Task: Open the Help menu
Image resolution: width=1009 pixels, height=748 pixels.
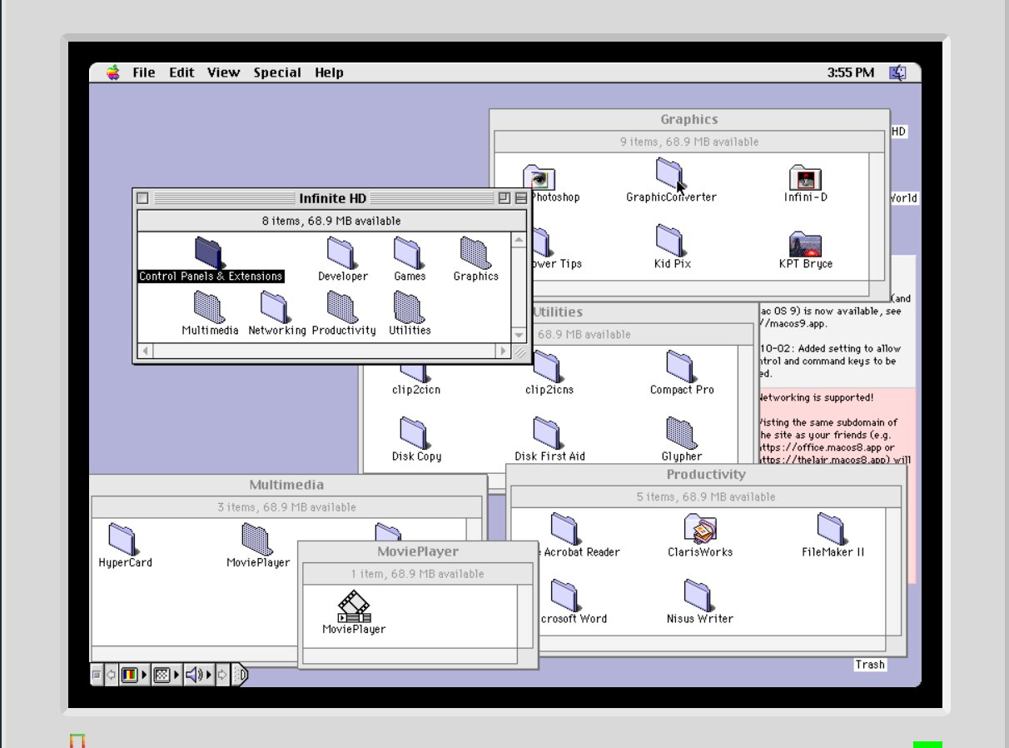Action: [329, 72]
